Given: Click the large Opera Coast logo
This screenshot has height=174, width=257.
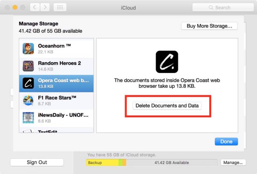Looking at the screenshot, I should pos(167,62).
